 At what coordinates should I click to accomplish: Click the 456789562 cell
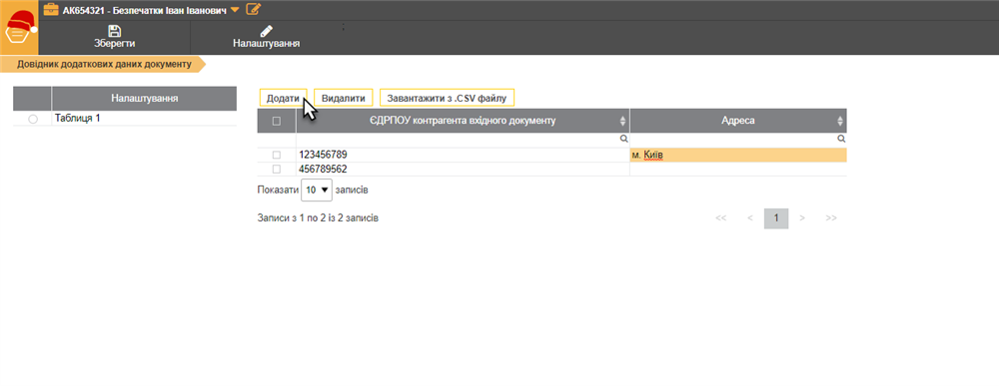click(x=463, y=170)
